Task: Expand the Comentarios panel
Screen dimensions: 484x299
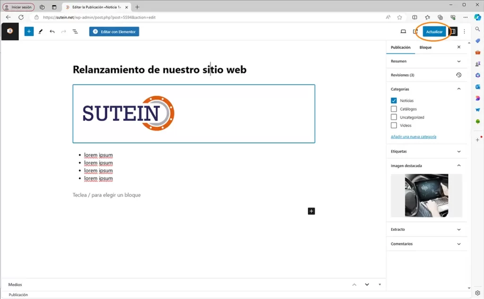Action: coord(426,244)
